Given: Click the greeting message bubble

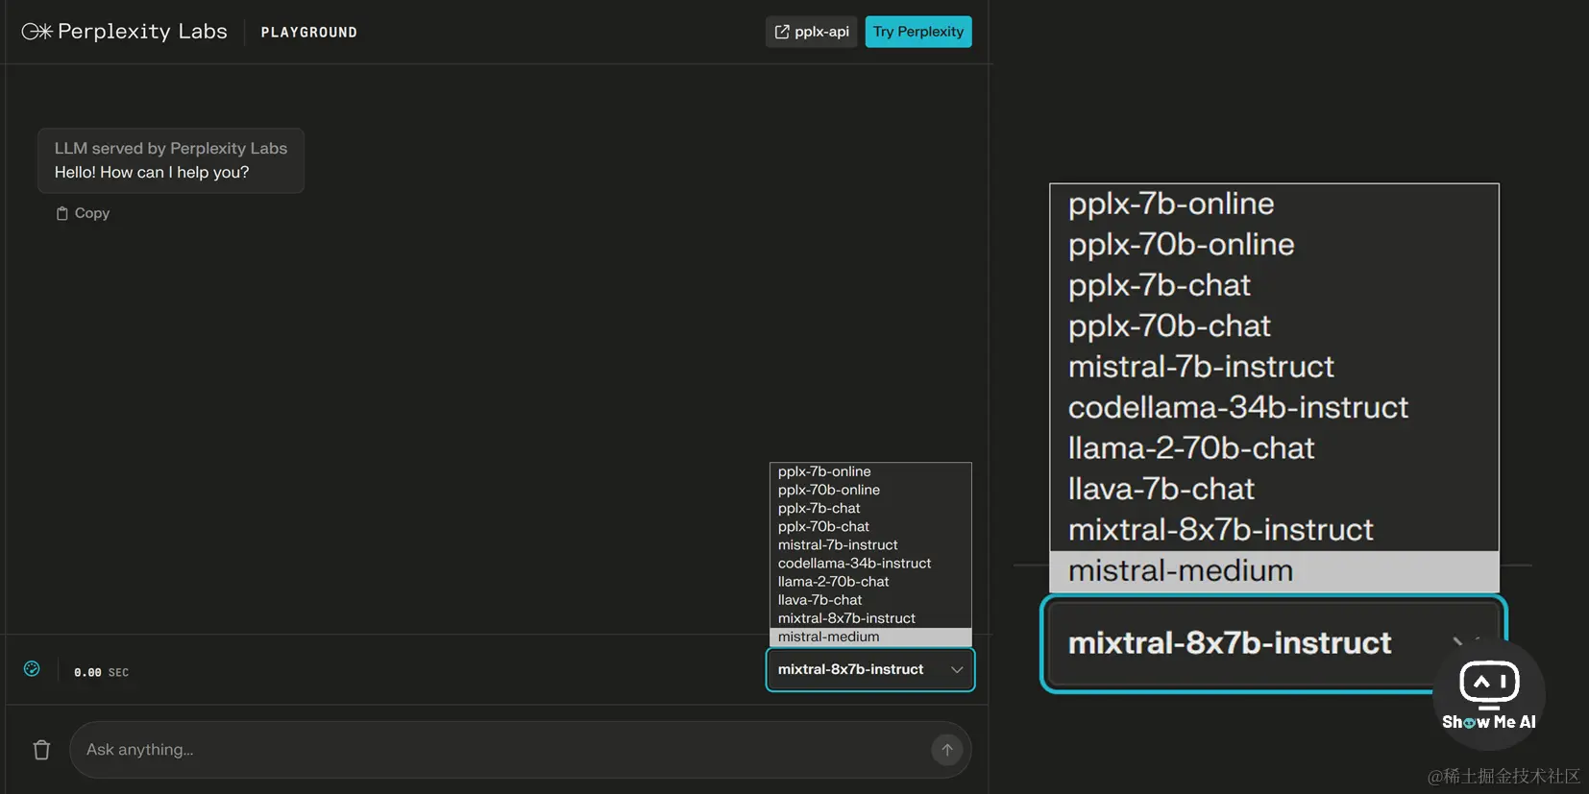Looking at the screenshot, I should click(x=171, y=160).
